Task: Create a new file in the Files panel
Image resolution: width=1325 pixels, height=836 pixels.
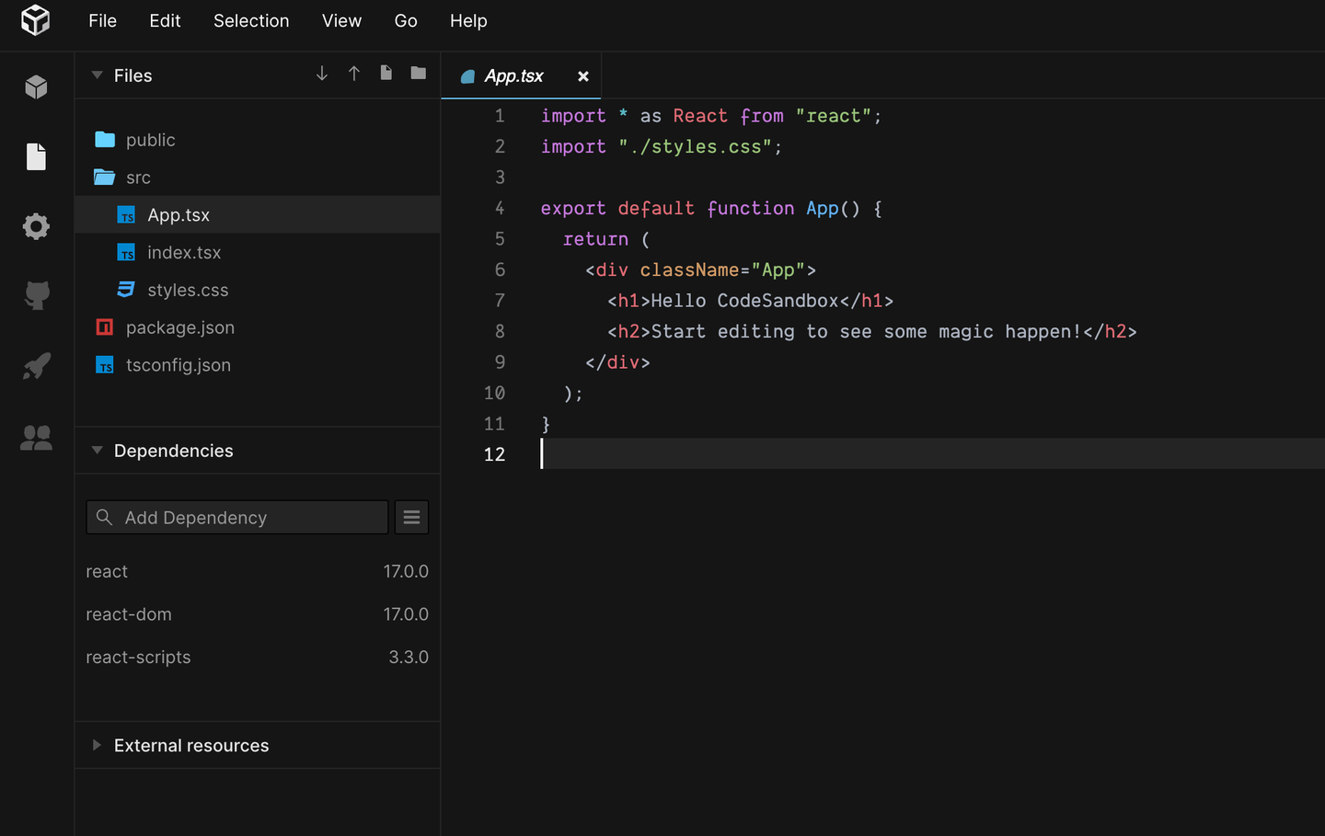Action: click(386, 73)
